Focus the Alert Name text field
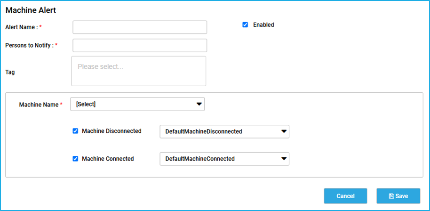This screenshot has width=430, height=211. pyautogui.click(x=140, y=27)
